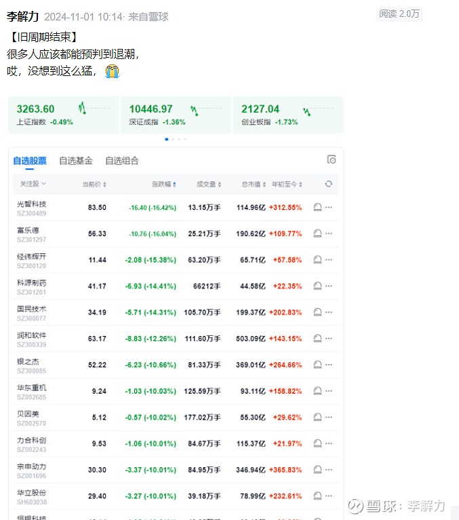
Task: Open alert bell for 富乐德 row
Action: click(x=317, y=234)
